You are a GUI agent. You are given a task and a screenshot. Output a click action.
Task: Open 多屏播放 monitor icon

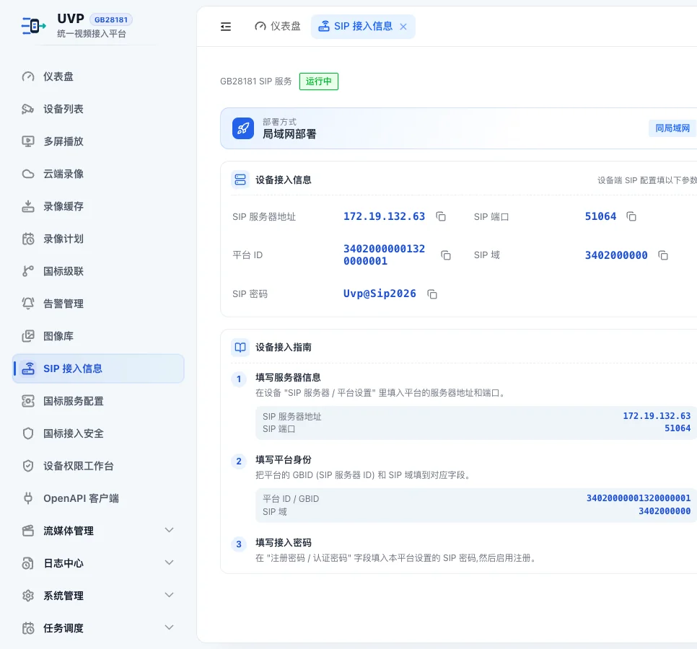[x=28, y=141]
